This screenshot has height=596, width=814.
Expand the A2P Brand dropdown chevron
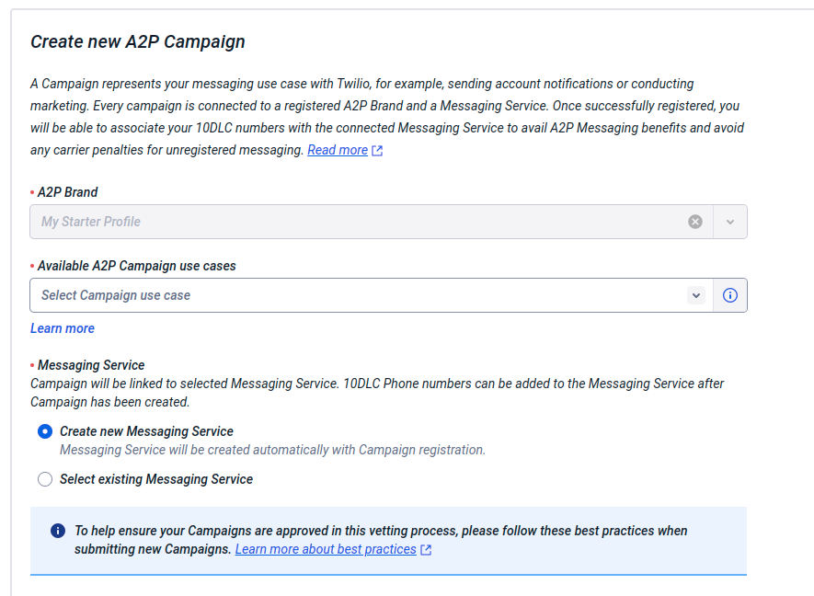coord(730,222)
